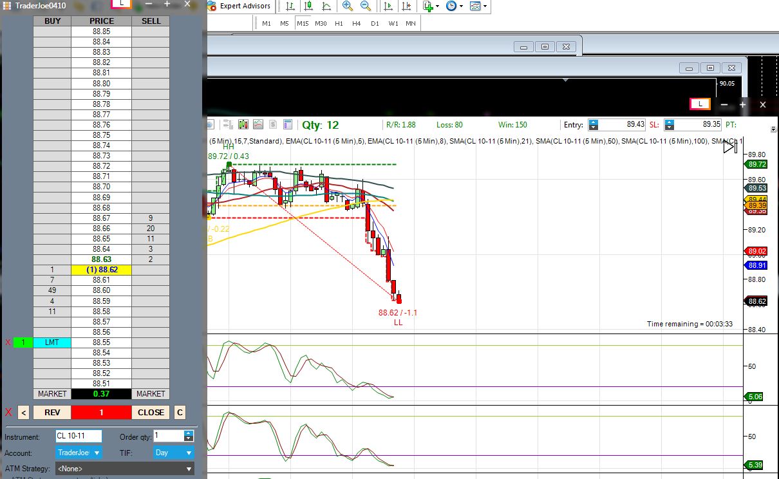The width and height of the screenshot is (779, 479).
Task: Click the SL price field 89.35
Action: click(699, 125)
